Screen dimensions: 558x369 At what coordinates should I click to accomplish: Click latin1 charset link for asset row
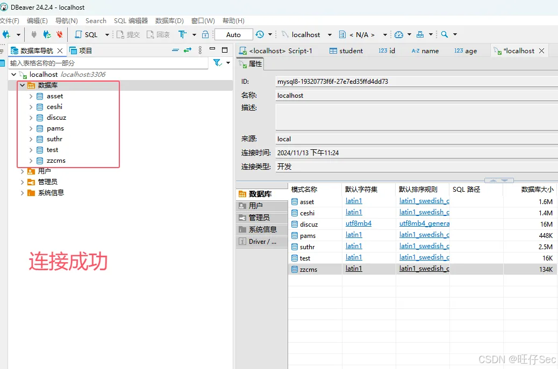pyautogui.click(x=354, y=201)
